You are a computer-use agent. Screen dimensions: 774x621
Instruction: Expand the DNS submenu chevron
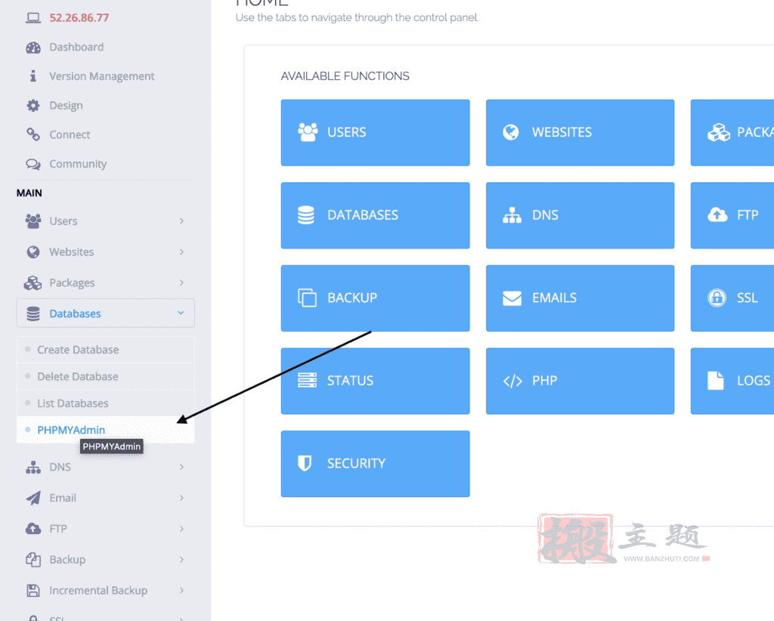tap(181, 467)
